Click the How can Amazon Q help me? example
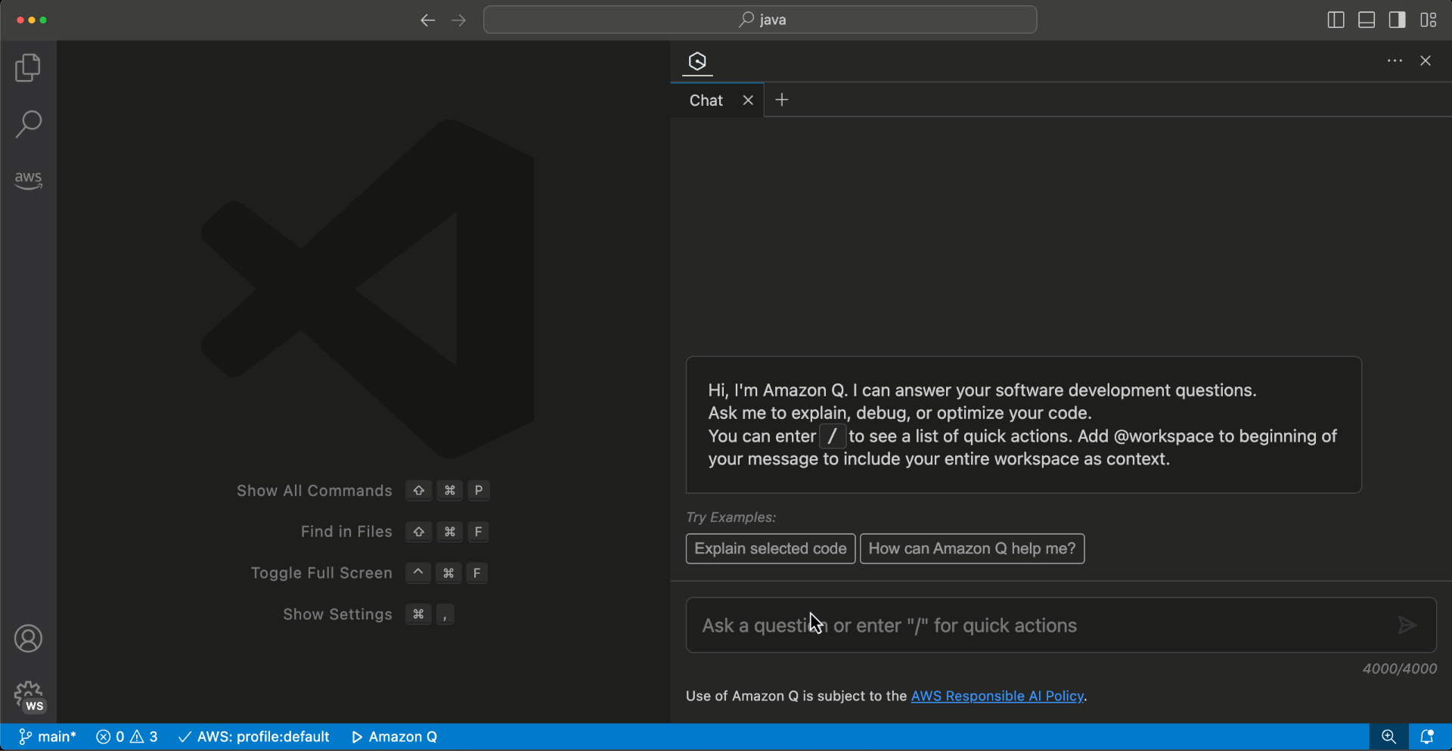Viewport: 1452px width, 751px height. [x=973, y=549]
